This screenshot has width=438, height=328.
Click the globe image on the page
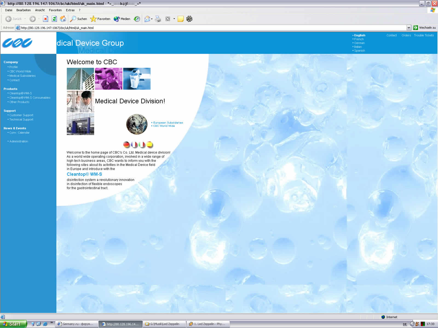[137, 124]
